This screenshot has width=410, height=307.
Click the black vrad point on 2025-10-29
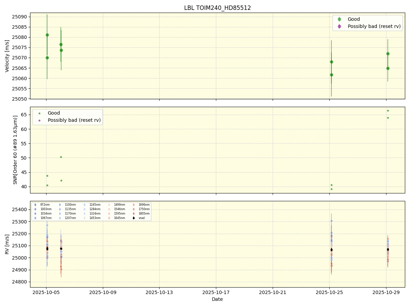tap(388, 249)
